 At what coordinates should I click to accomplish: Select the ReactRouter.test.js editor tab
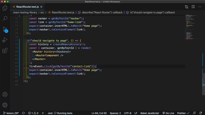28,7
